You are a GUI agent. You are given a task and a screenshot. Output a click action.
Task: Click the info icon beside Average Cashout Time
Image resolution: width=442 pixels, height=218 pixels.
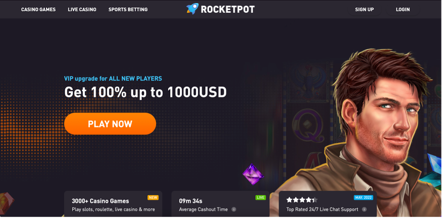[x=234, y=210]
